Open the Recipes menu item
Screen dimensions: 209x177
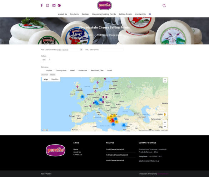pyautogui.click(x=85, y=14)
